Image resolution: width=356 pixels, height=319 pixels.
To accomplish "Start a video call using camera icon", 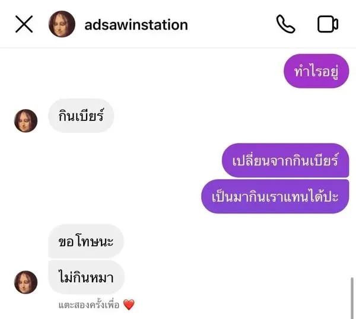I will tap(328, 24).
